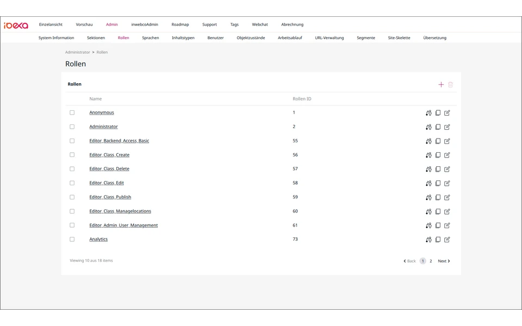The width and height of the screenshot is (522, 326).
Task: Click the copy icon for Administrator role
Action: 438,127
